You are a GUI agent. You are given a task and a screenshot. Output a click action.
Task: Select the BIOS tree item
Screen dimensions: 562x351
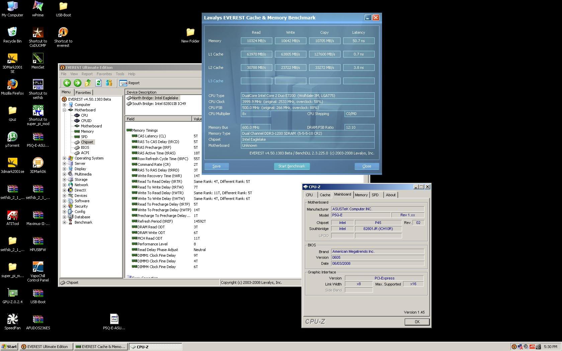85,147
